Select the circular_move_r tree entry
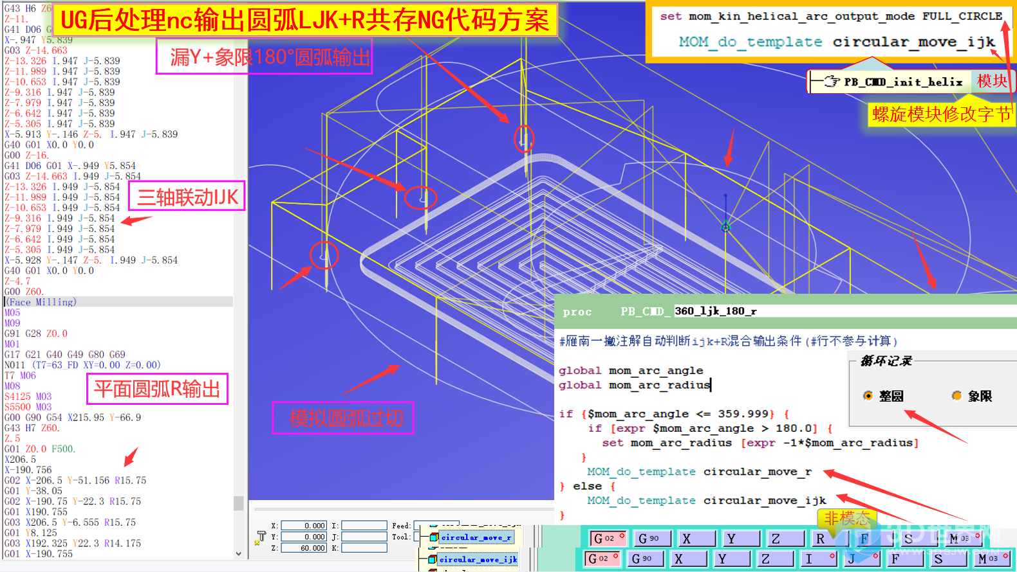Viewport: 1017px width, 572px height. 476,537
